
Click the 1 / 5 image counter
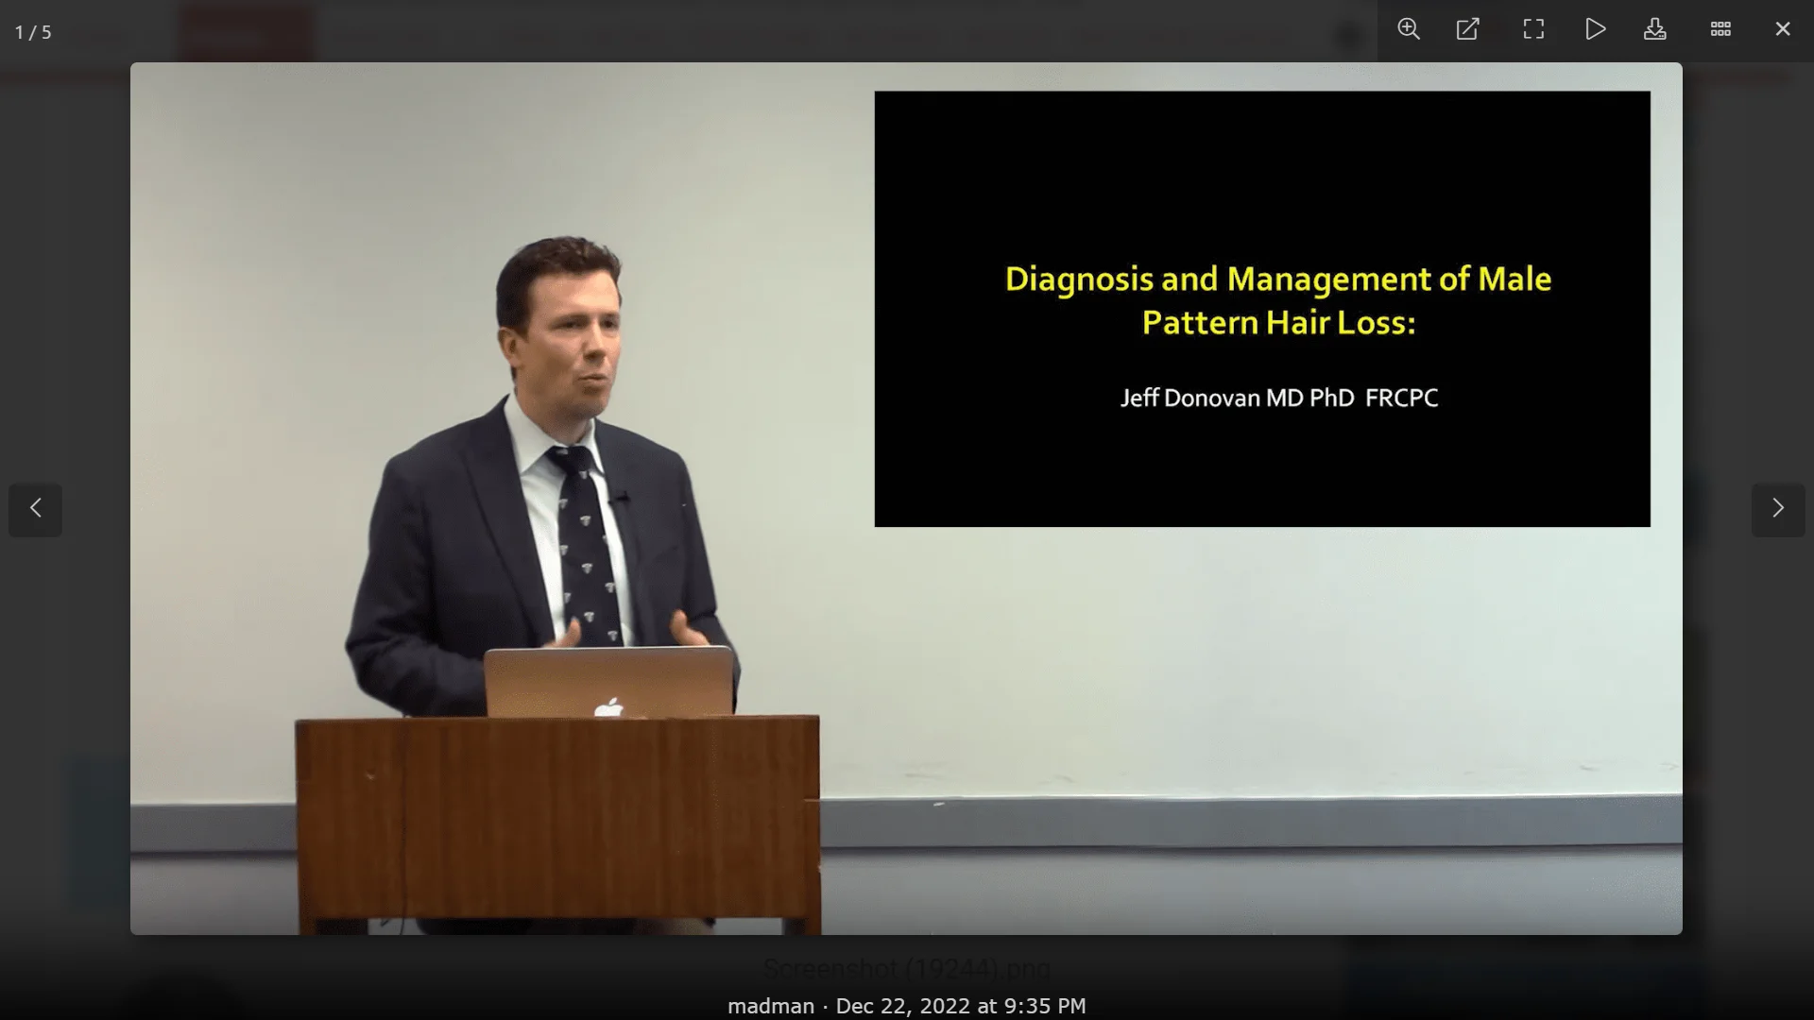tap(33, 33)
